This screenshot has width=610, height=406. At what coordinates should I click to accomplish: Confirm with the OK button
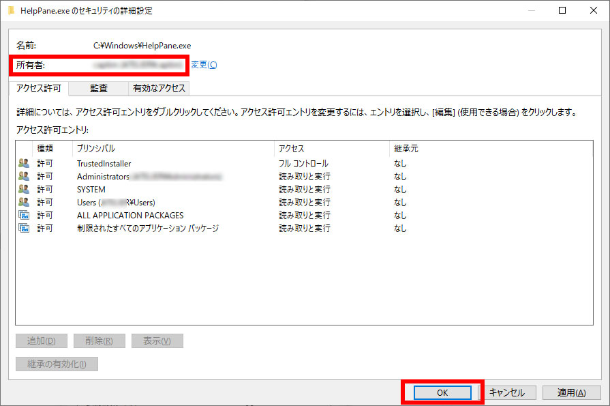[442, 393]
